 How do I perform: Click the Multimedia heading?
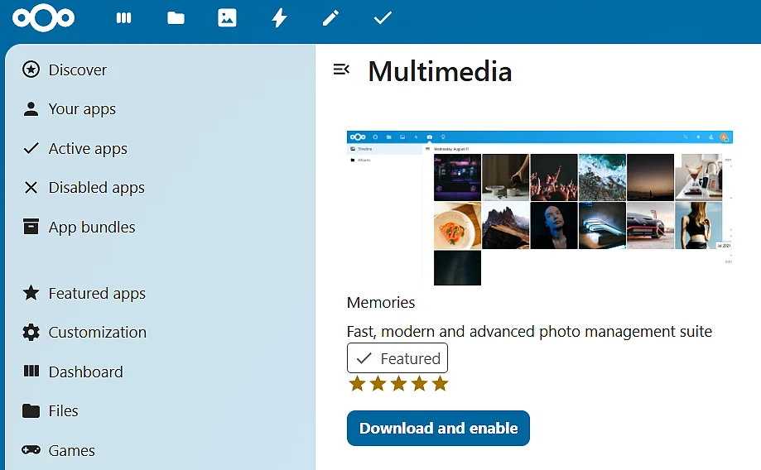(440, 71)
